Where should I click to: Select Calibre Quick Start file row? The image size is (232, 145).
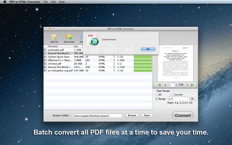[x=98, y=57]
